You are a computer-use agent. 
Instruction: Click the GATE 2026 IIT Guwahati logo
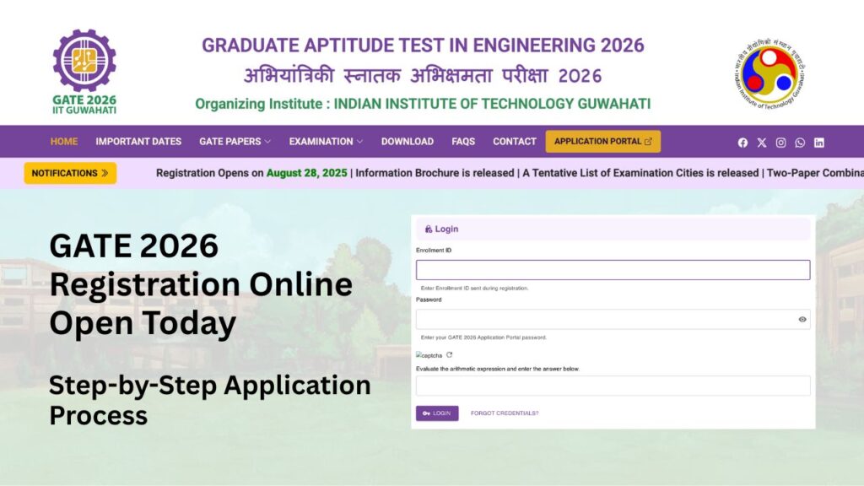[x=84, y=71]
